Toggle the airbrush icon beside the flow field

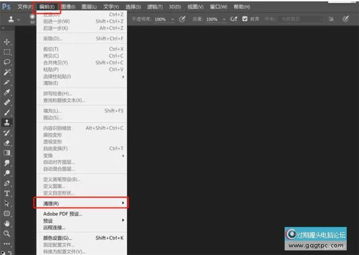(233, 19)
